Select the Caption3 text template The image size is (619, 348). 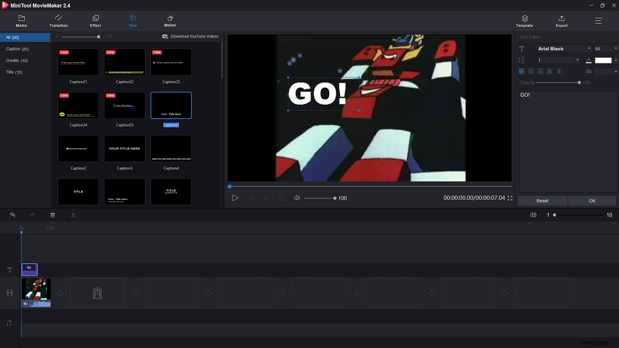125,148
